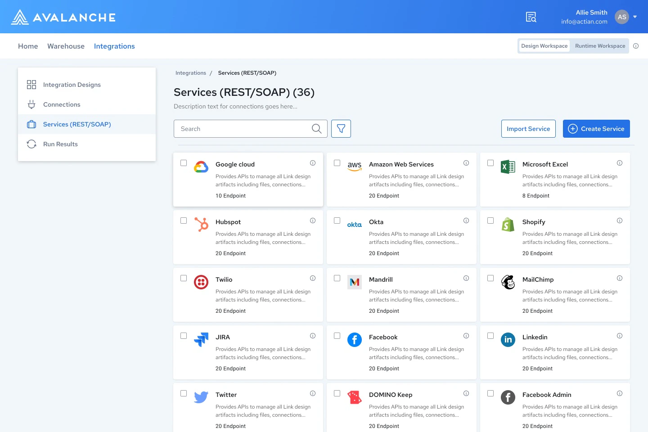
Task: Select the Services (REST/SOAP) briefcase icon
Action: 31,124
